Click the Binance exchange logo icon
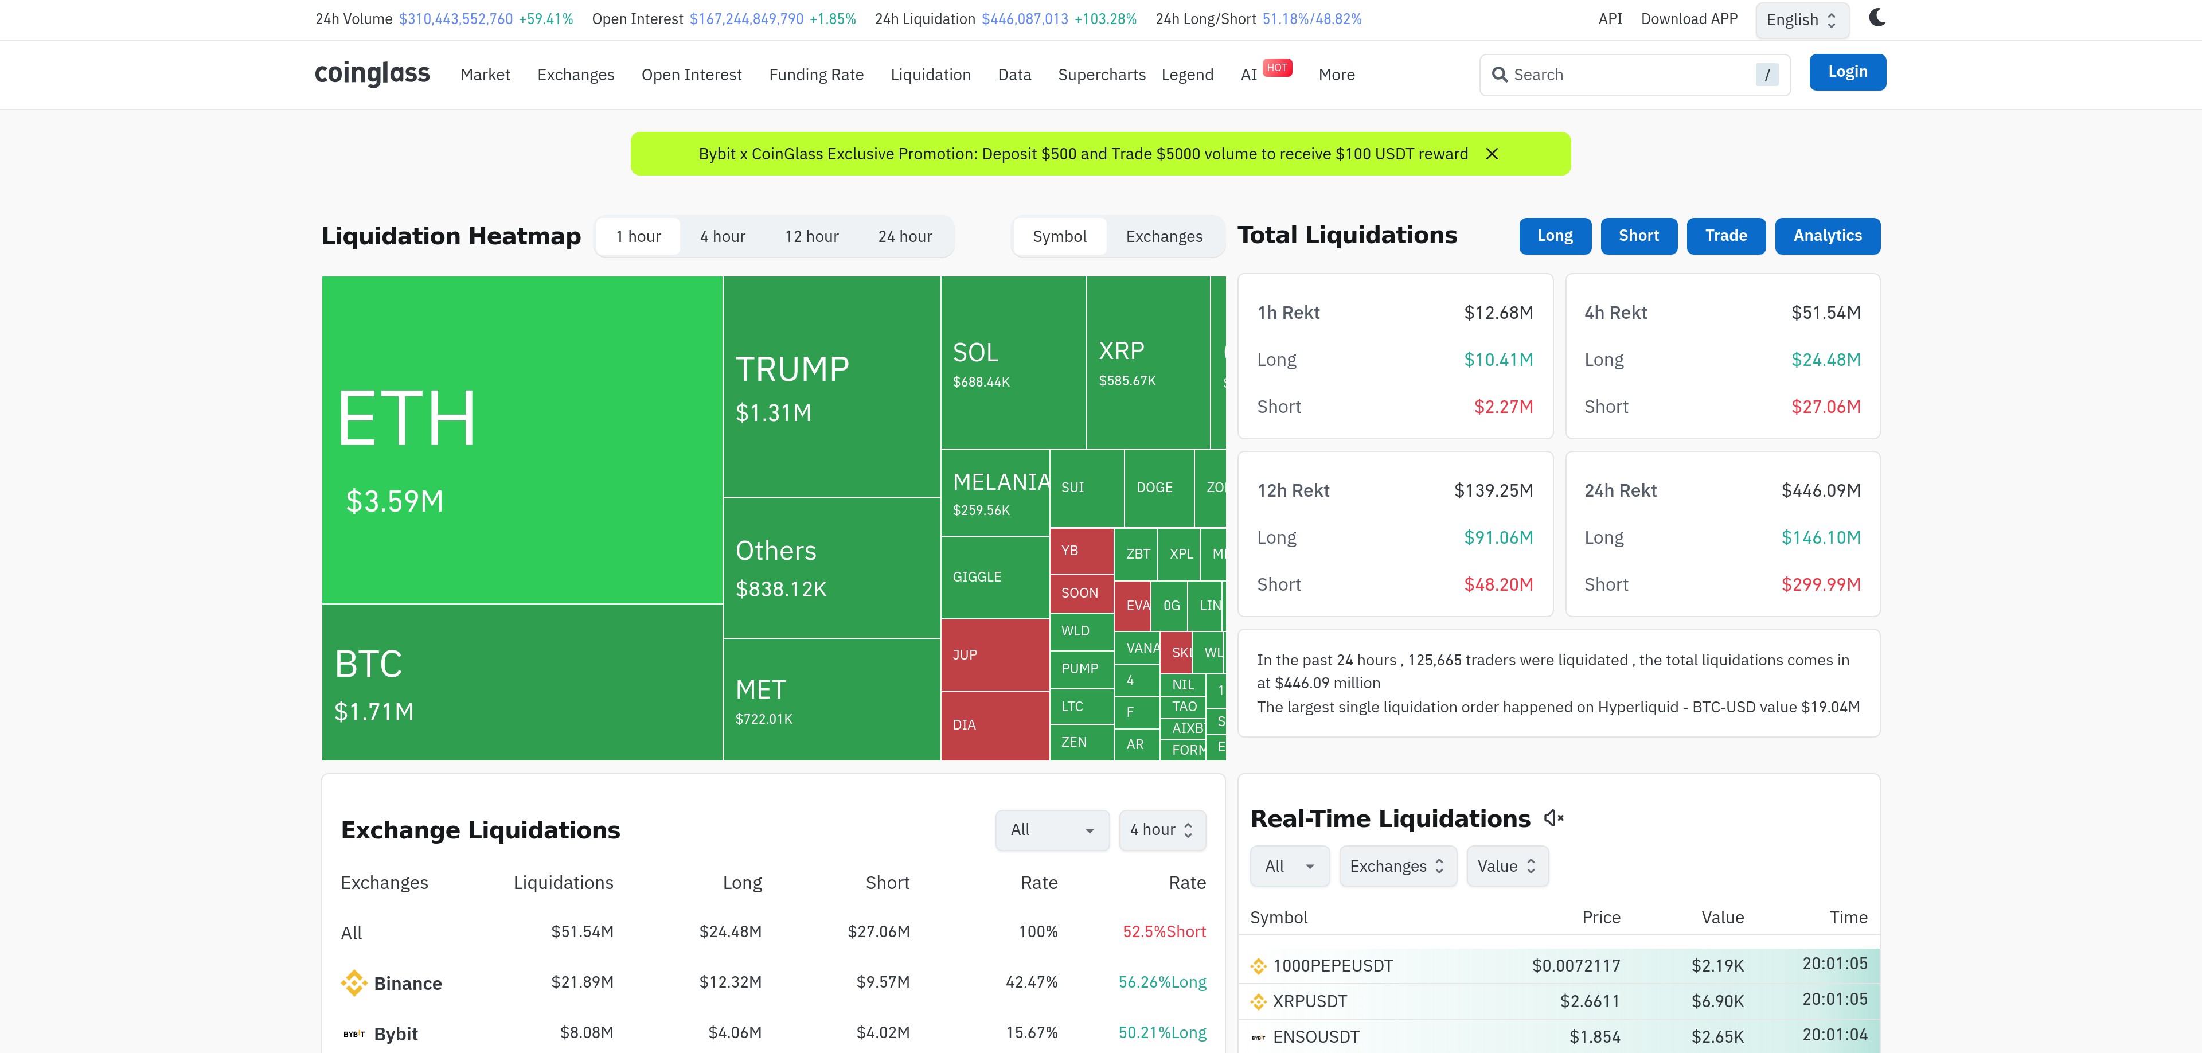2202x1053 pixels. click(353, 983)
